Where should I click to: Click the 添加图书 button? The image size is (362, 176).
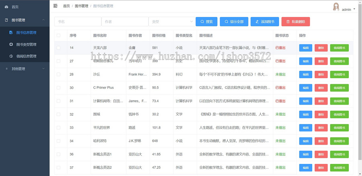[265, 21]
